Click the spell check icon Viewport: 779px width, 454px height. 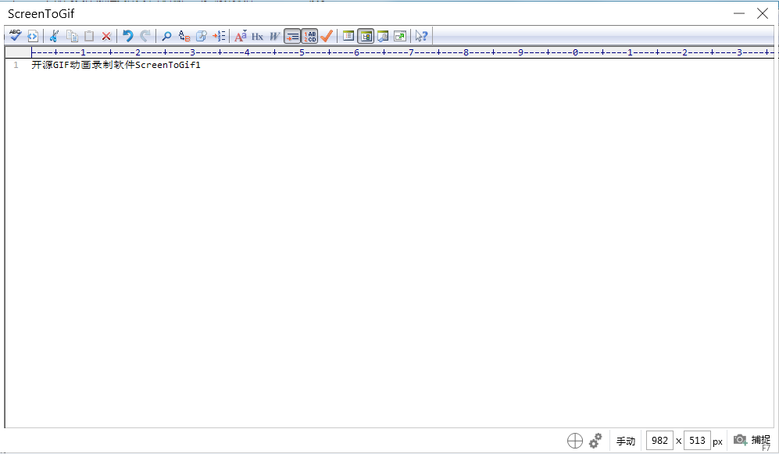pyautogui.click(x=15, y=36)
